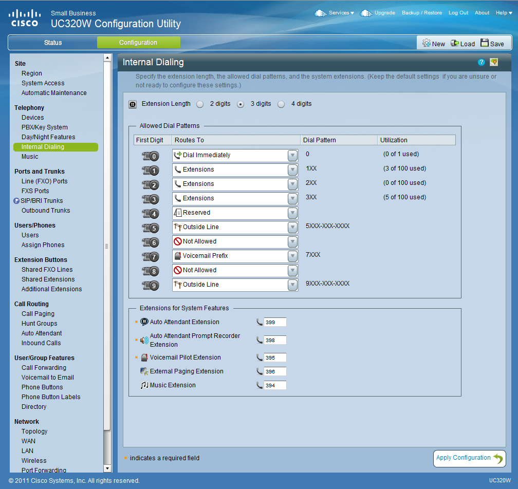Click the digit 7 phone keypad icon
The width and height of the screenshot is (518, 489).
pyautogui.click(x=151, y=256)
